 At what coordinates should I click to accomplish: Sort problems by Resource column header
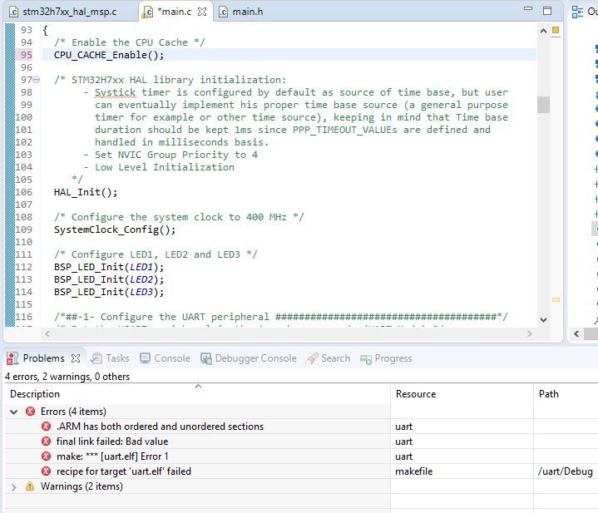pos(416,394)
